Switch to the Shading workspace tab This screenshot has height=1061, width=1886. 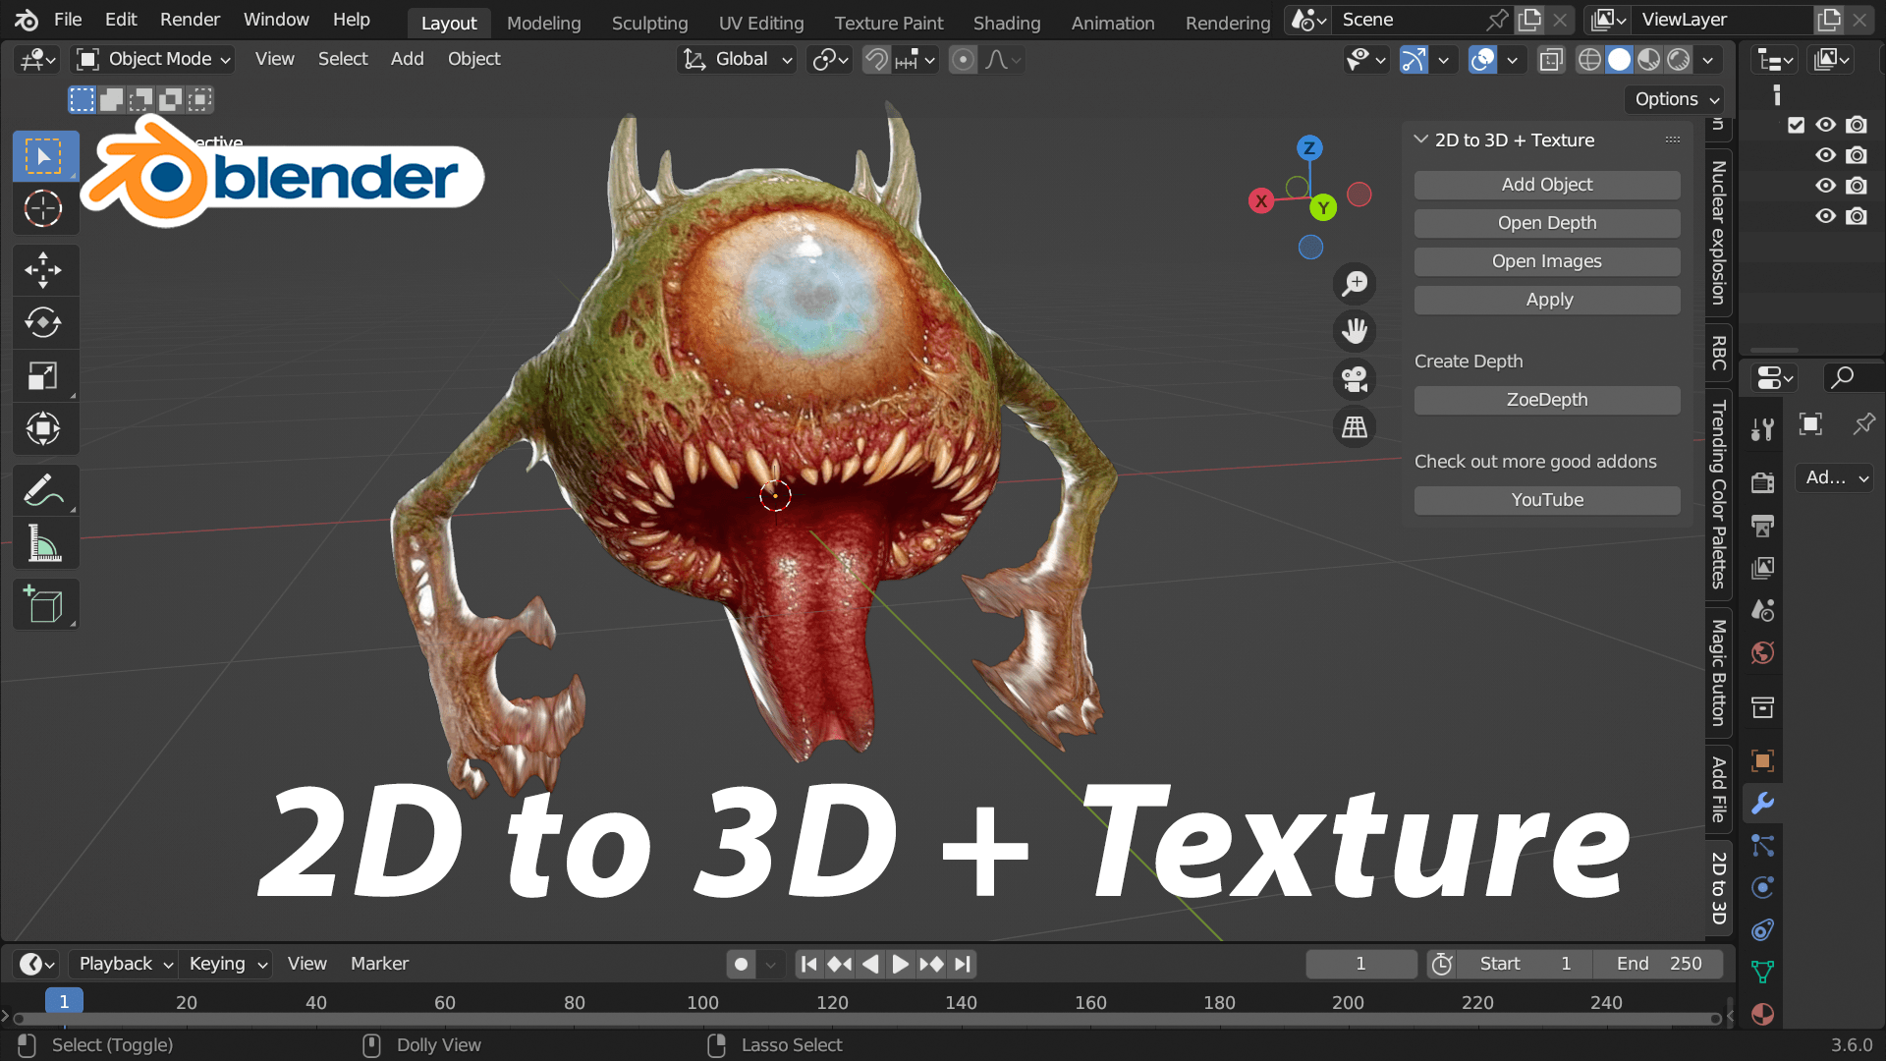tap(1006, 23)
